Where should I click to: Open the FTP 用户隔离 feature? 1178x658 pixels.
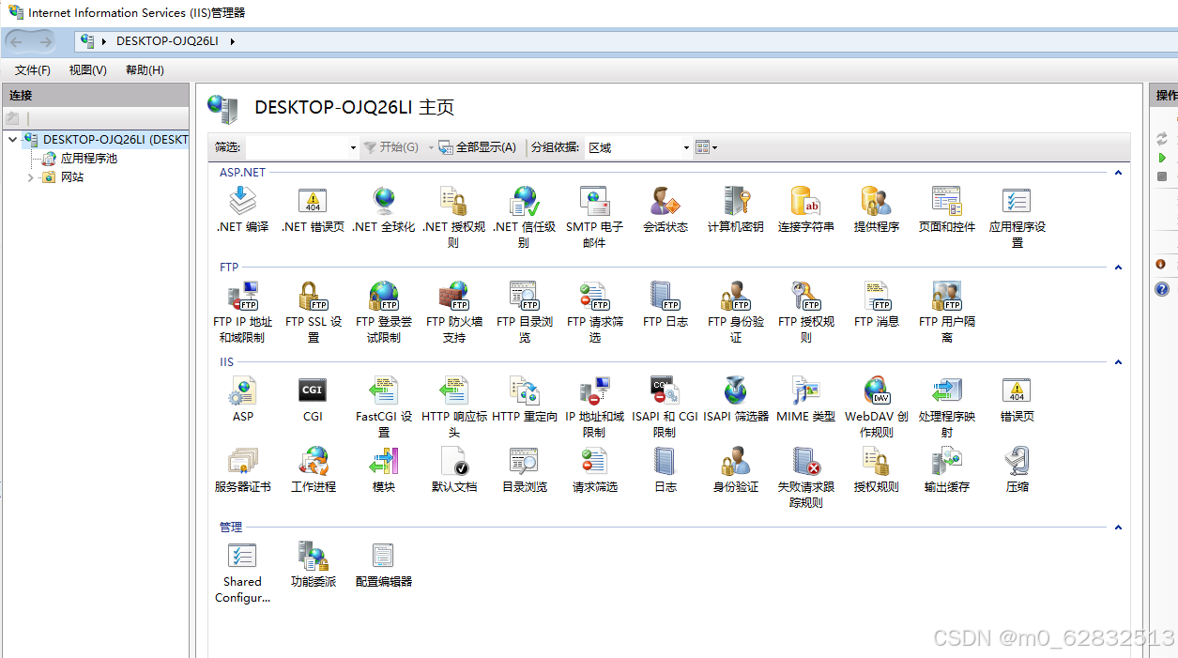click(946, 312)
